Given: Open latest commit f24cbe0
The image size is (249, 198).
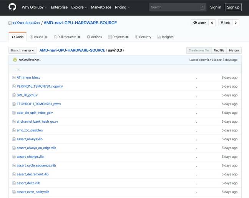Looking at the screenshot, I should tap(216, 60).
